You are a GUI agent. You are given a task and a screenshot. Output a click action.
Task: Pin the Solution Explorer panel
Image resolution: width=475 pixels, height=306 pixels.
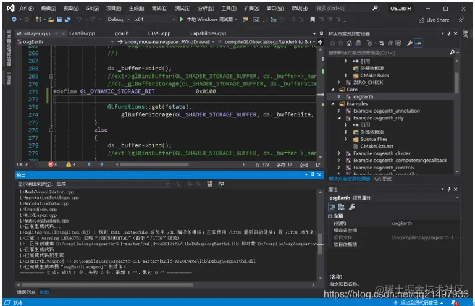449,33
